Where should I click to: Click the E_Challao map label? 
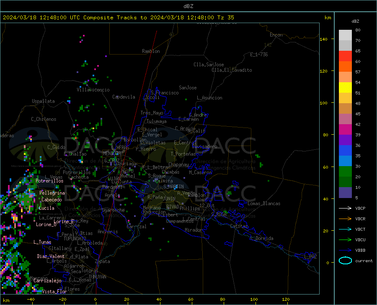coord(75,154)
